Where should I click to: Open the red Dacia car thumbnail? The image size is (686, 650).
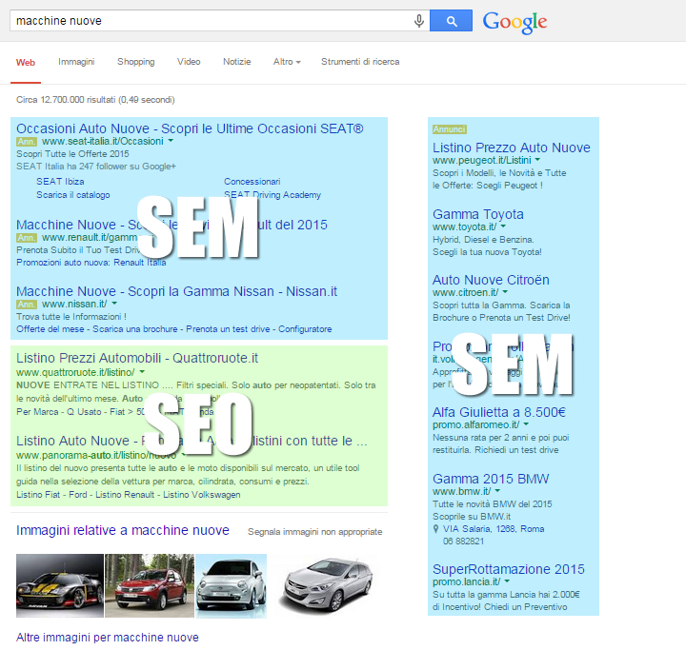click(150, 585)
